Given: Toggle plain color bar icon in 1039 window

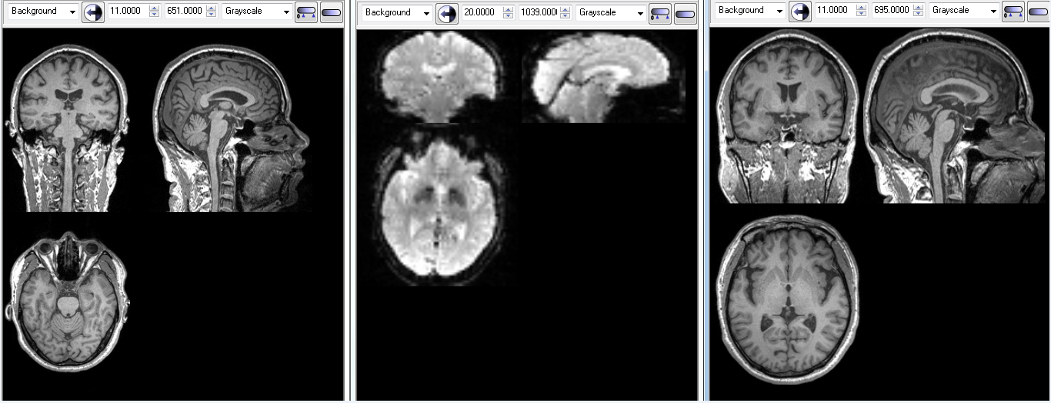Looking at the screenshot, I should pyautogui.click(x=685, y=13).
